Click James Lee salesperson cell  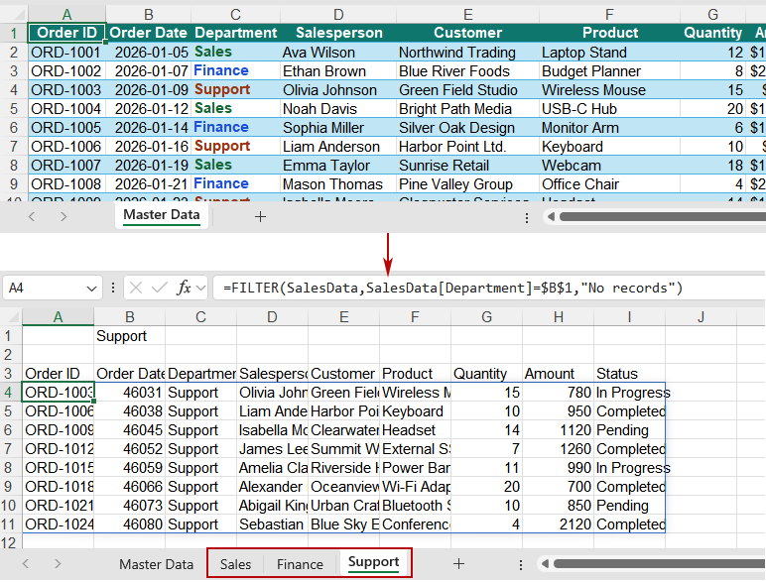tap(272, 449)
